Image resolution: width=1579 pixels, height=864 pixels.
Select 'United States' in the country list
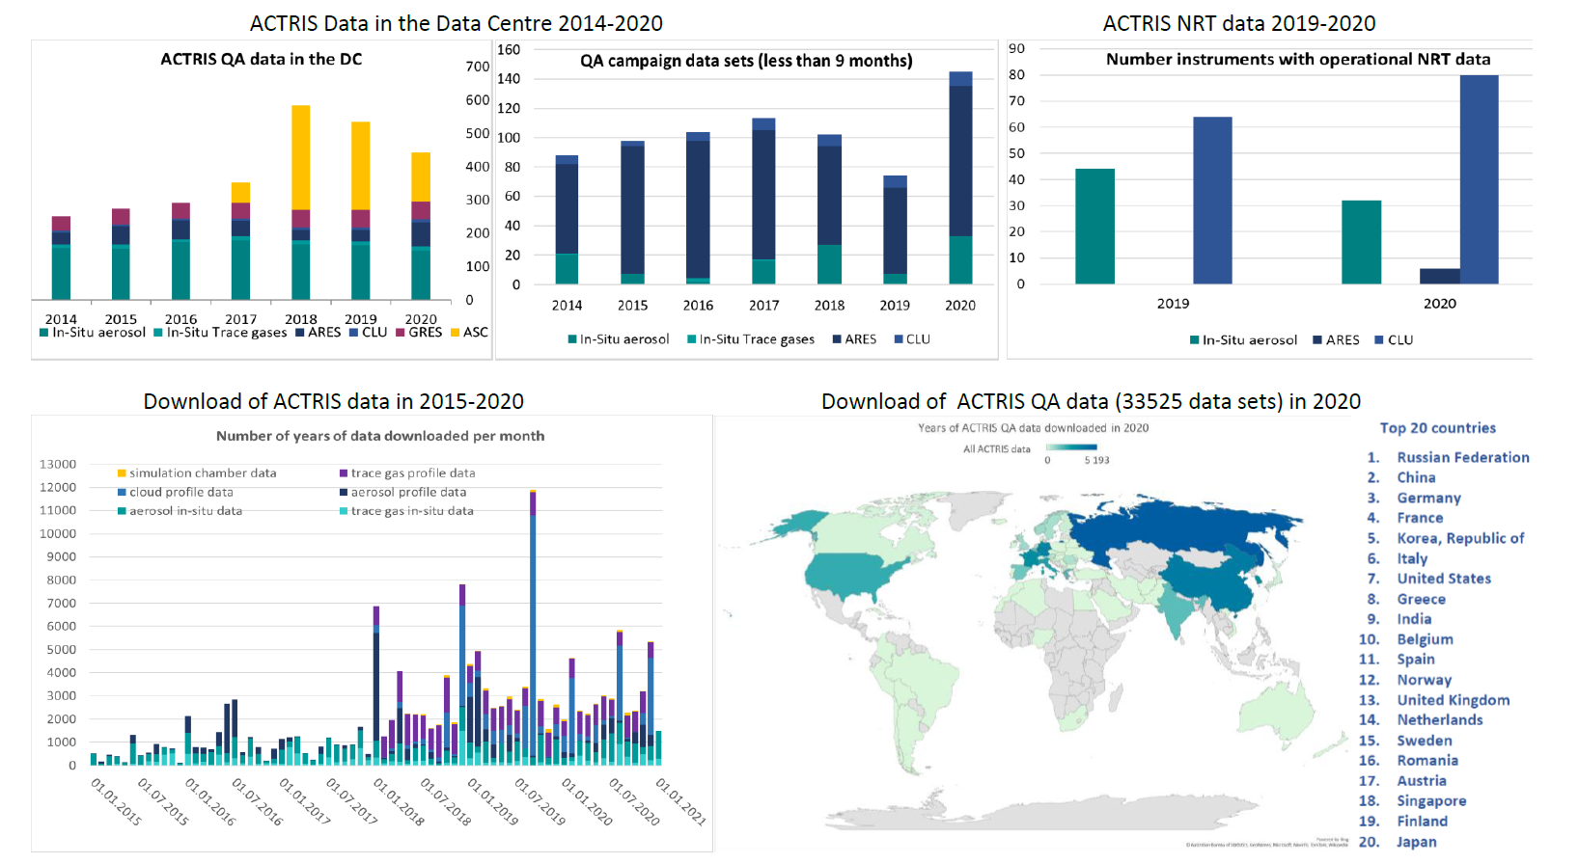click(x=1444, y=579)
